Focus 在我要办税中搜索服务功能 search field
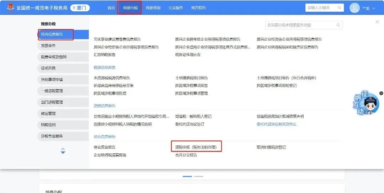 point(304,25)
